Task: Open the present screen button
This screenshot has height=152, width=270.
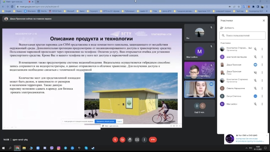Action: pos(137,140)
